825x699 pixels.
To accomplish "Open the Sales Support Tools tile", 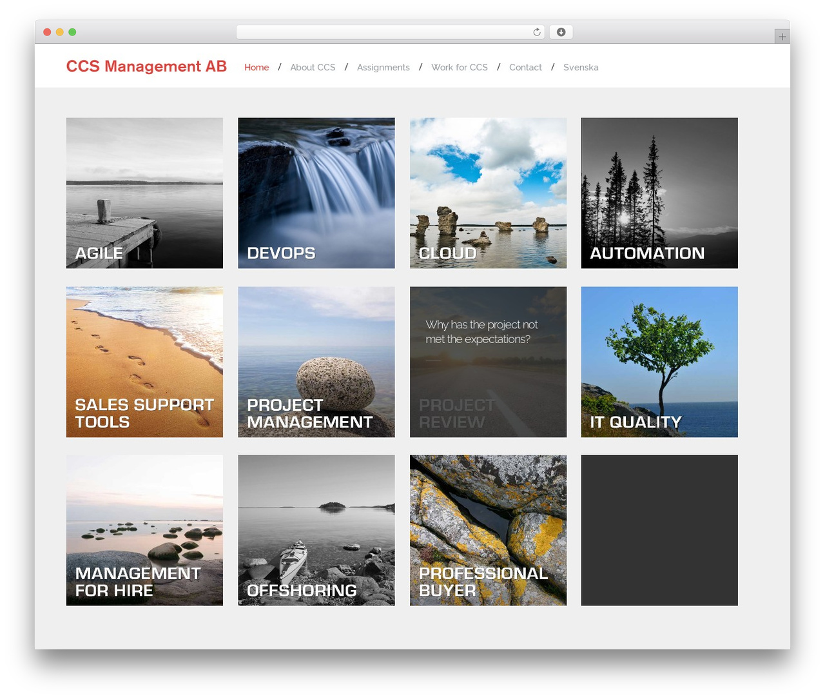I will click(144, 362).
